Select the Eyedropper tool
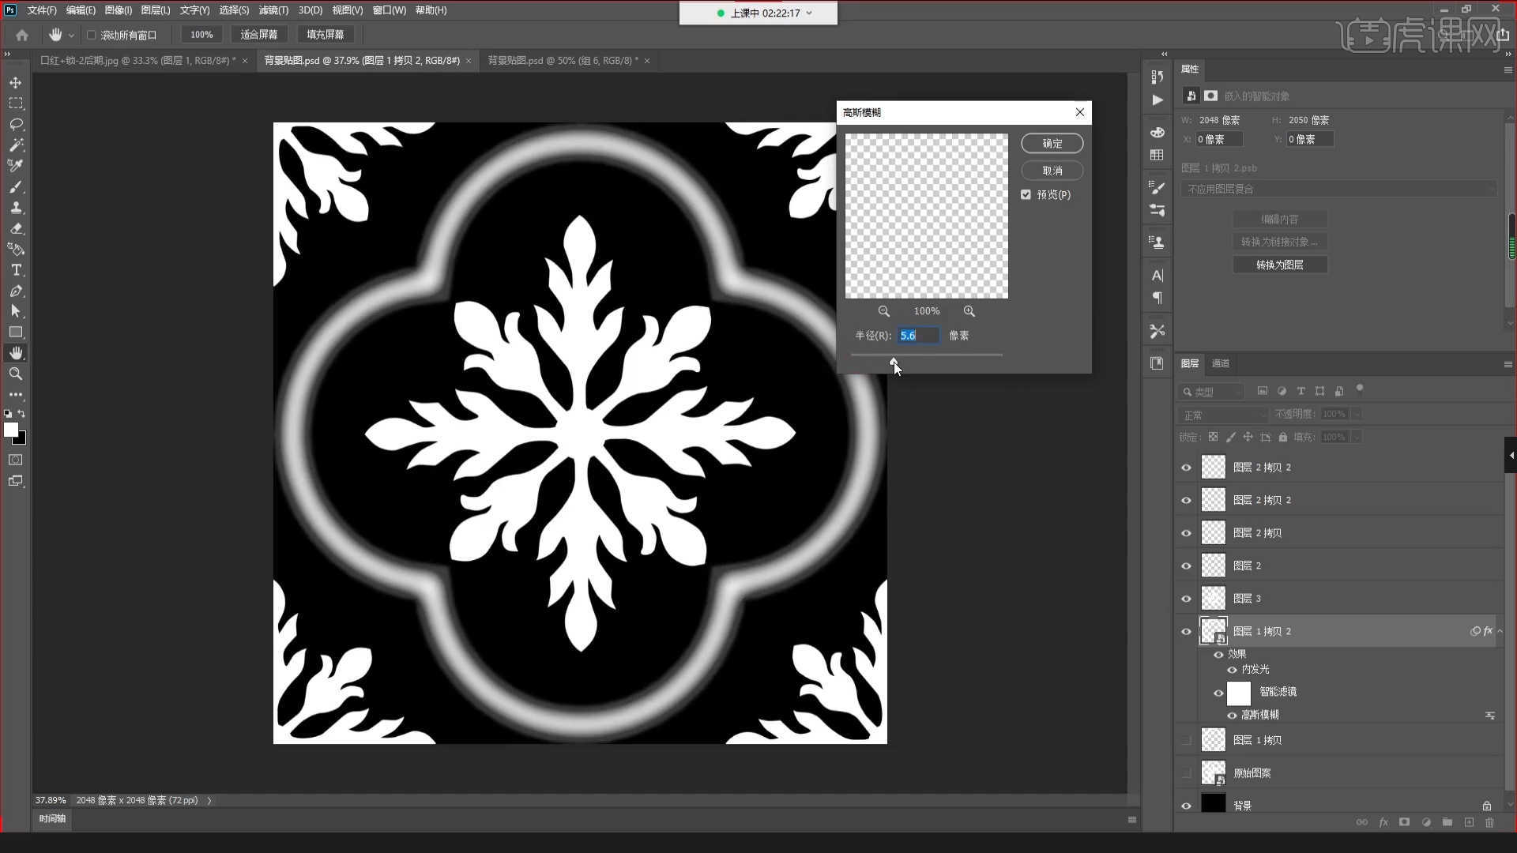1517x853 pixels. (x=16, y=166)
